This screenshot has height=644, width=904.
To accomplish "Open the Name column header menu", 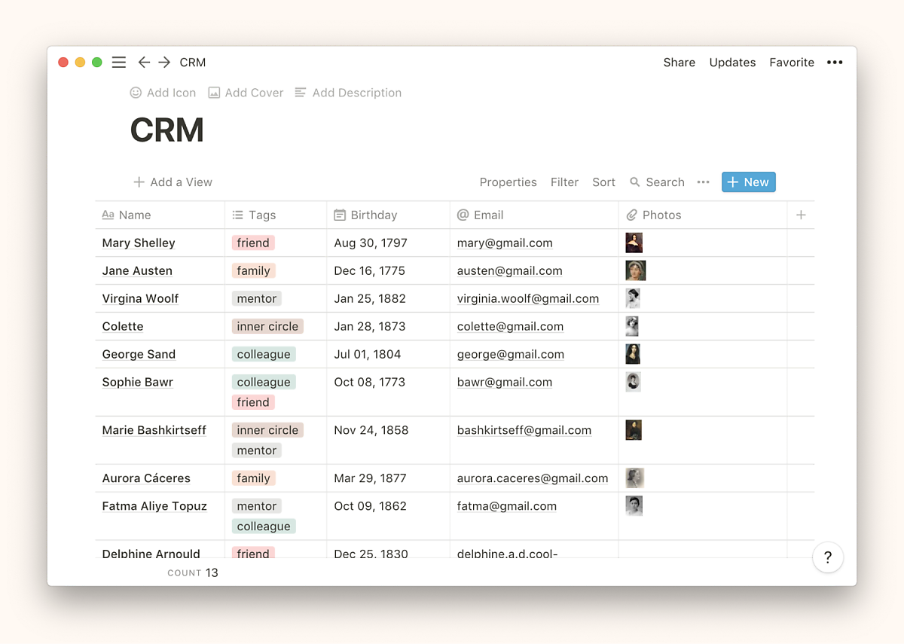I will (160, 215).
